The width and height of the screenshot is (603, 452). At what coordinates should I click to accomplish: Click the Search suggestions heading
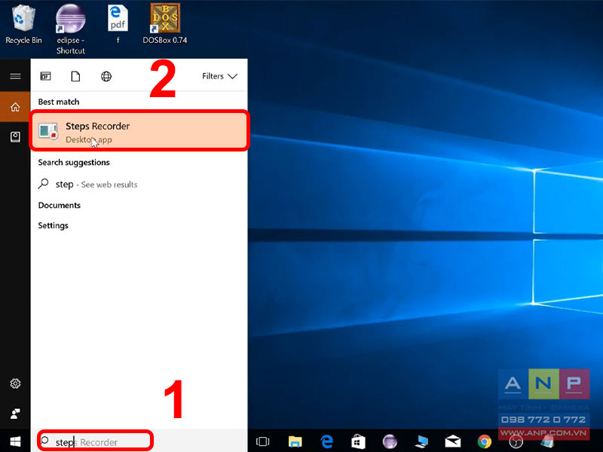click(x=74, y=163)
